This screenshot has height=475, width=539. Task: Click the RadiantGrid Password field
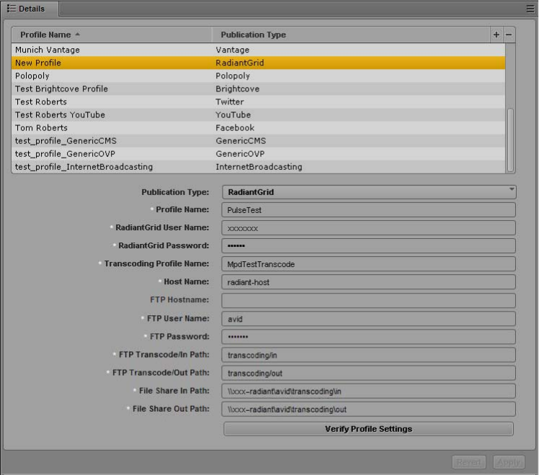pos(368,246)
